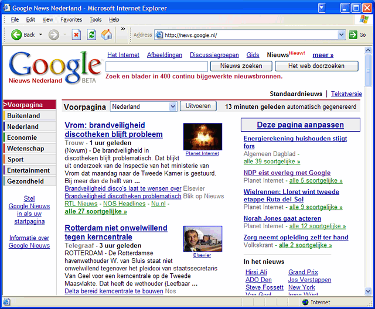Open the Nederland edition dropdown
The height and width of the screenshot is (309, 375).
pos(173,107)
